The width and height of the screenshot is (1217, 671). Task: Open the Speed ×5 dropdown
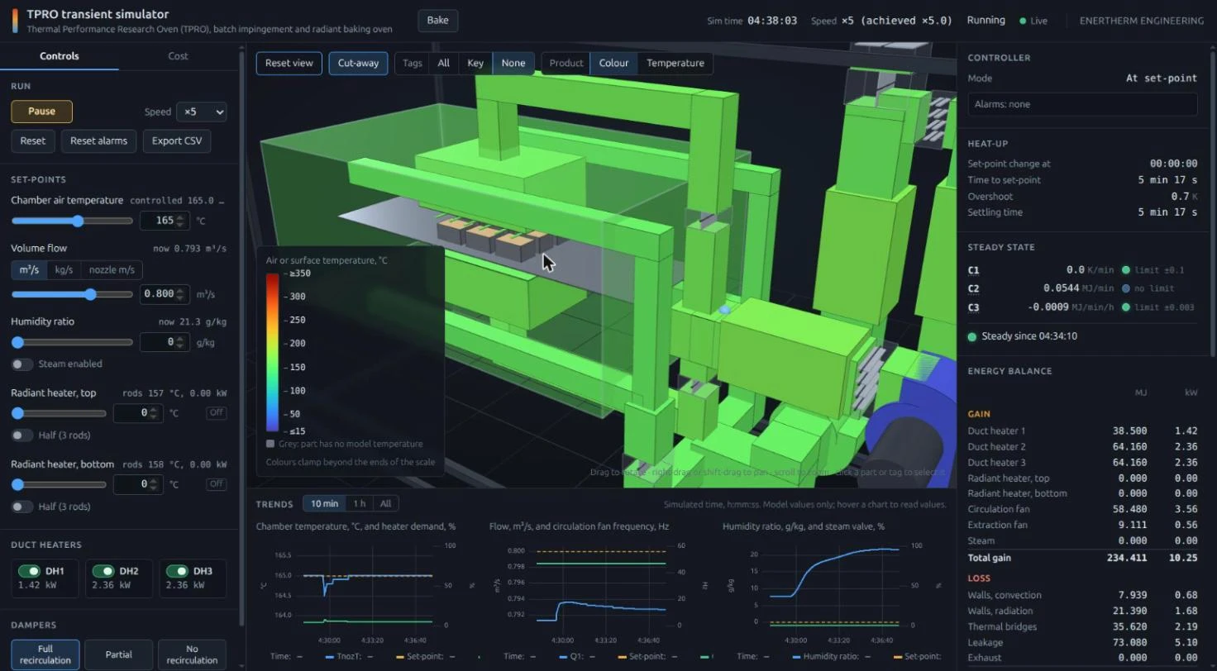[201, 112]
